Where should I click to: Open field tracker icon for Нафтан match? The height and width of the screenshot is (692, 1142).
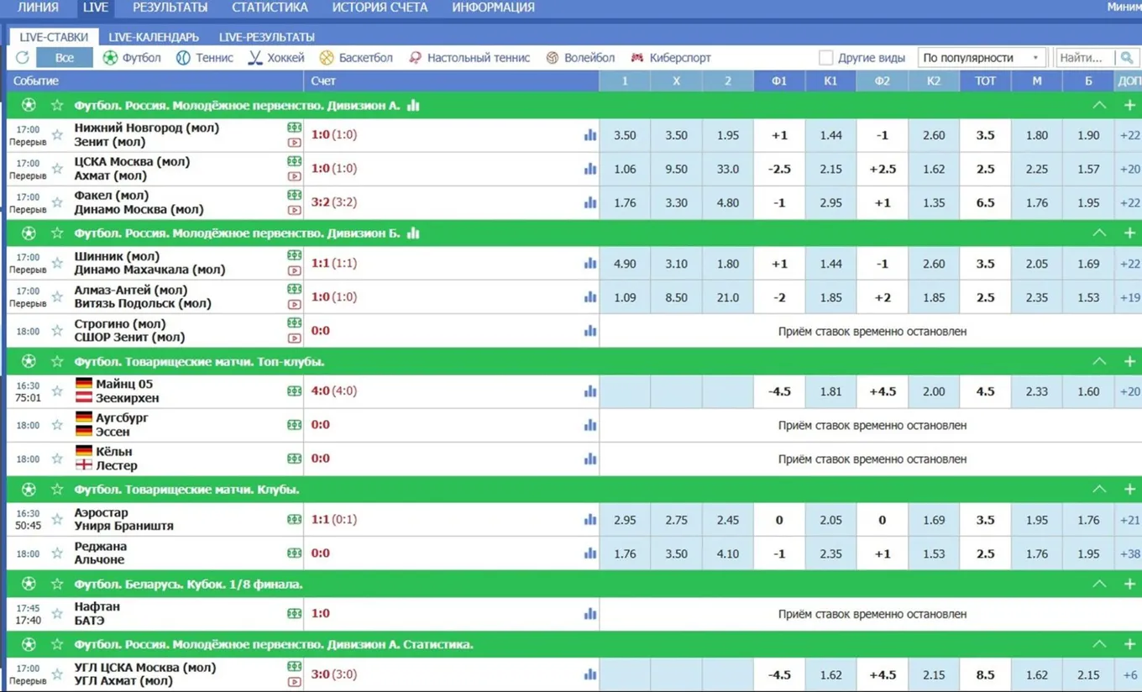(294, 614)
